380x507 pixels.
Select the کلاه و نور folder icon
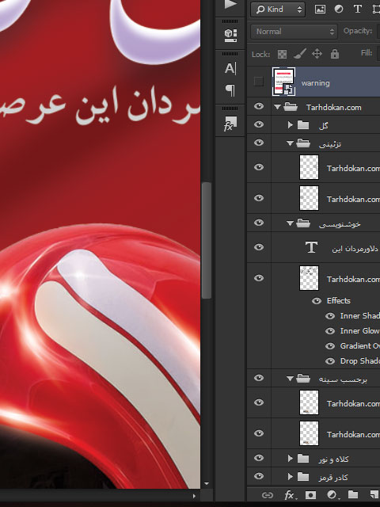(x=303, y=458)
